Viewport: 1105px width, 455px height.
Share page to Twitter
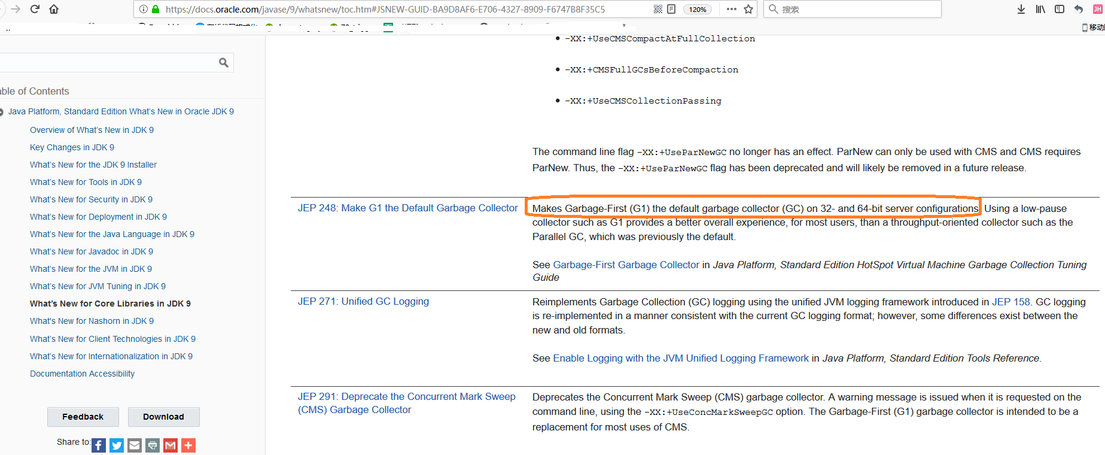pyautogui.click(x=117, y=445)
